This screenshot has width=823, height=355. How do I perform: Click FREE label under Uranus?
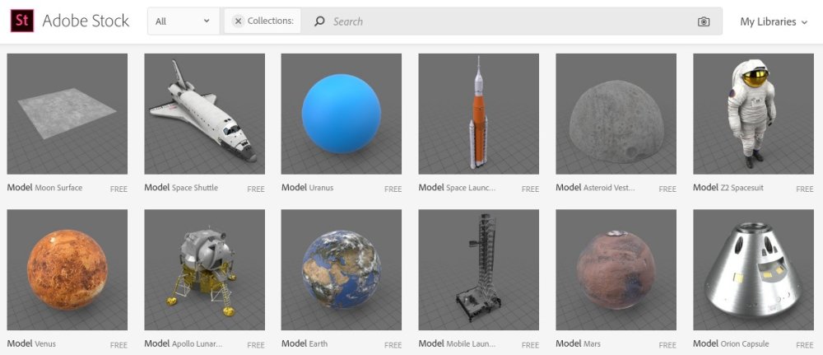click(x=393, y=189)
